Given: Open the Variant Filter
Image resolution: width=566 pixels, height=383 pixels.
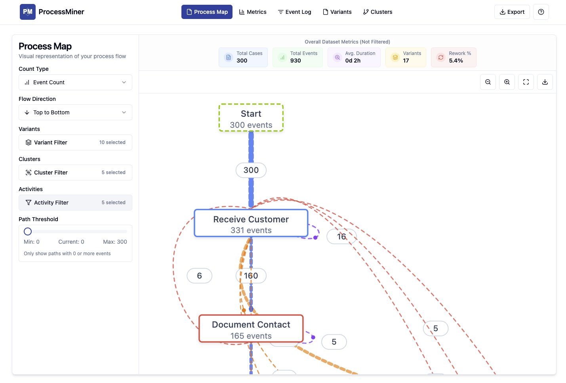Looking at the screenshot, I should pyautogui.click(x=75, y=142).
